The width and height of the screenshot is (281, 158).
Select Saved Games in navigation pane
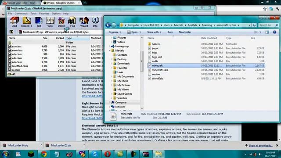point(124,93)
